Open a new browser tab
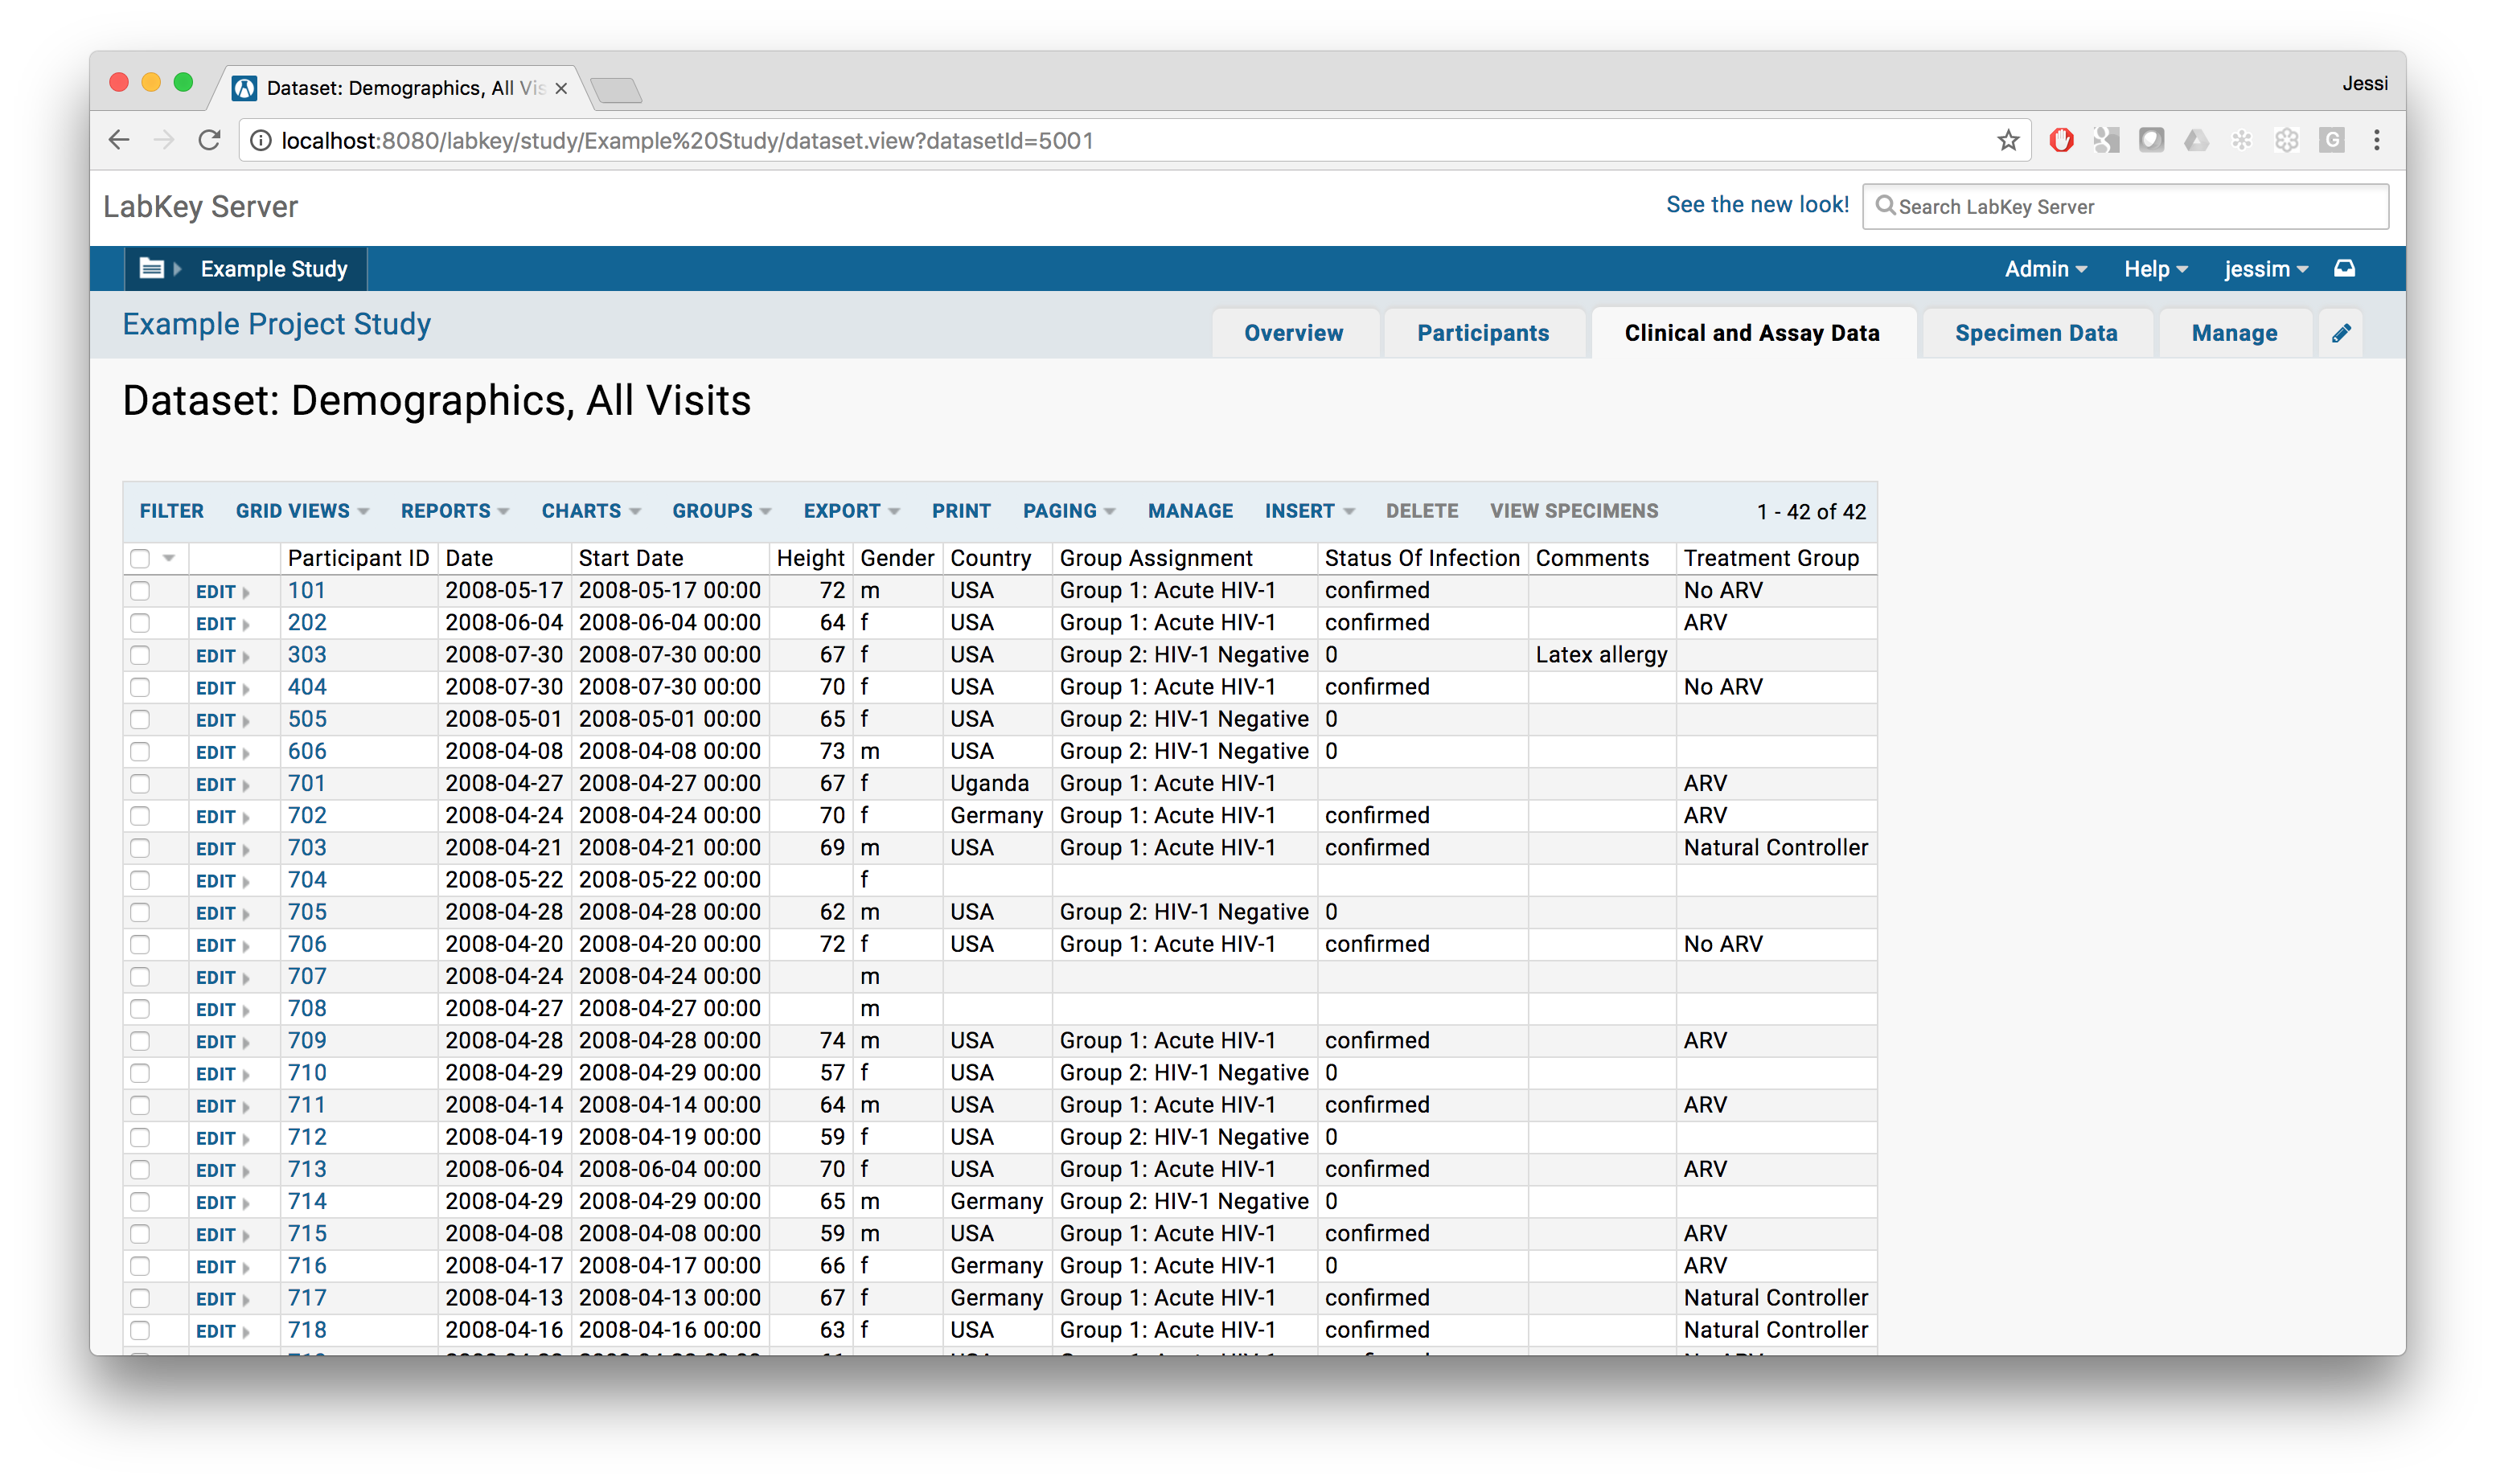The image size is (2496, 1484). tap(617, 90)
